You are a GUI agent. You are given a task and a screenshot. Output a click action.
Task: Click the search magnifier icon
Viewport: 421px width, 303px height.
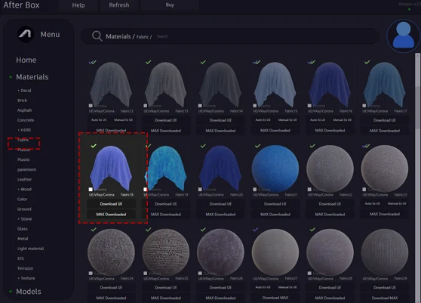click(97, 36)
